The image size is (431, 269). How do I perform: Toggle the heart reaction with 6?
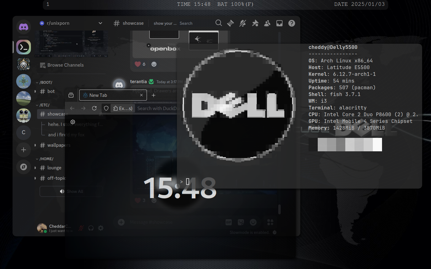(x=140, y=64)
